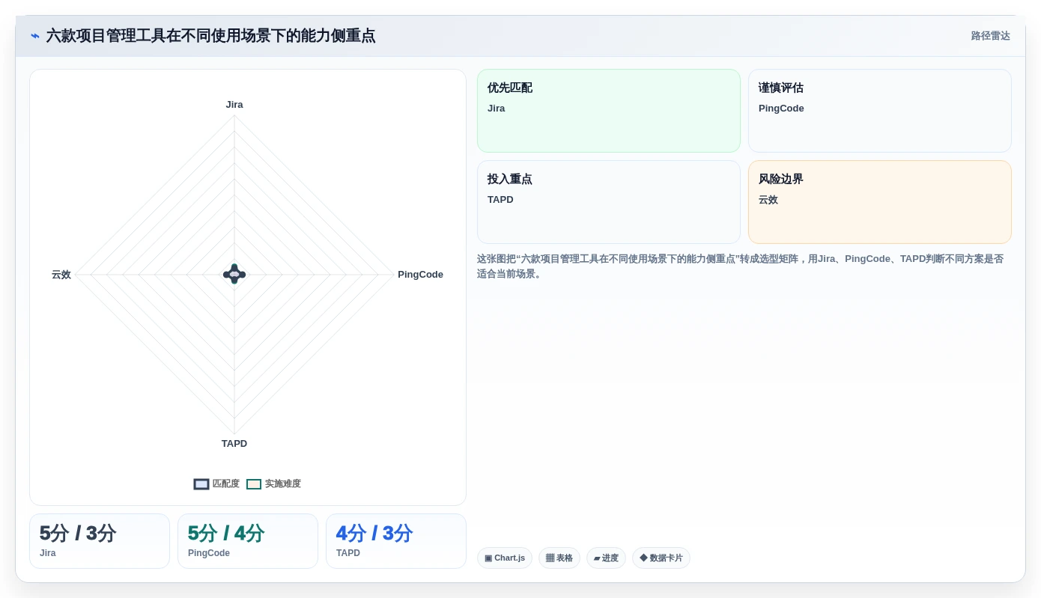
Task: Toggle the 匹配度 legend swatch
Action: pyautogui.click(x=201, y=484)
